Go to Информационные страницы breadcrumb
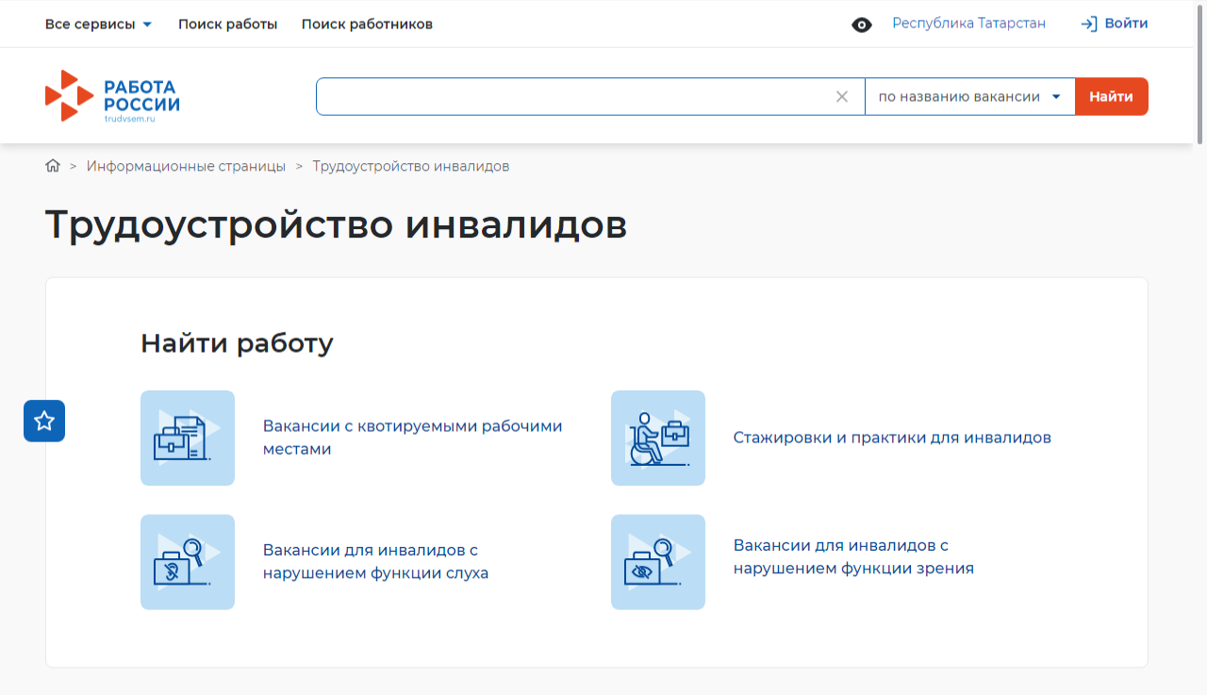 pyautogui.click(x=186, y=166)
